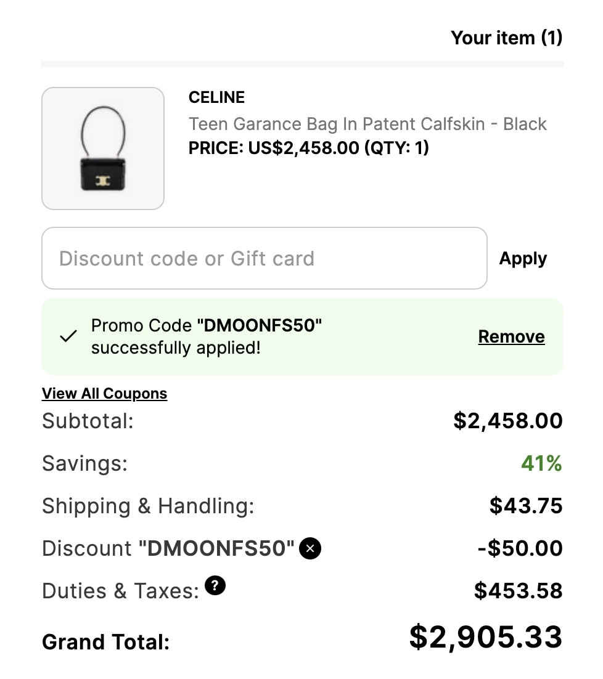Click the success checkmark icon
Viewport: 603px width, 679px height.
(x=68, y=336)
